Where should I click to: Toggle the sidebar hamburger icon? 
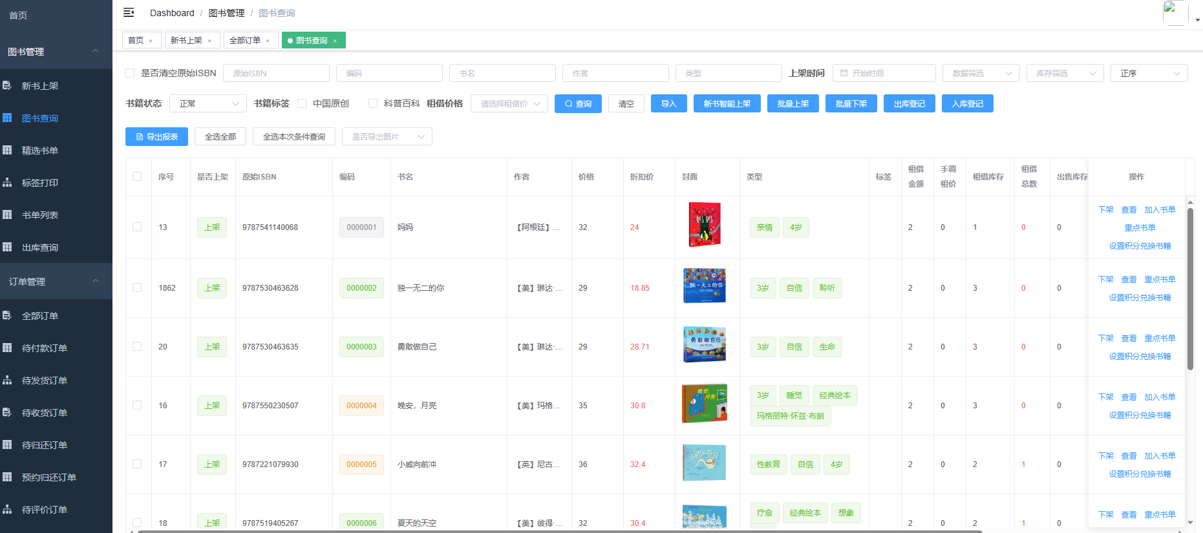pyautogui.click(x=129, y=12)
